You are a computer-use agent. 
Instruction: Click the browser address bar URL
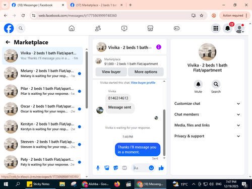click(78, 16)
